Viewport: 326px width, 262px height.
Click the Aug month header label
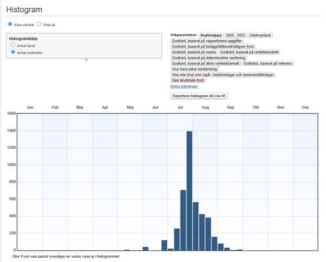click(x=205, y=108)
